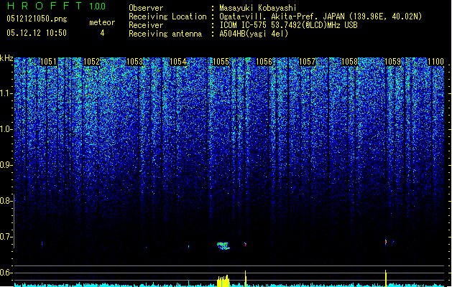
Task: Select the observer name Masayuki Kobayashi
Action: tap(258, 8)
